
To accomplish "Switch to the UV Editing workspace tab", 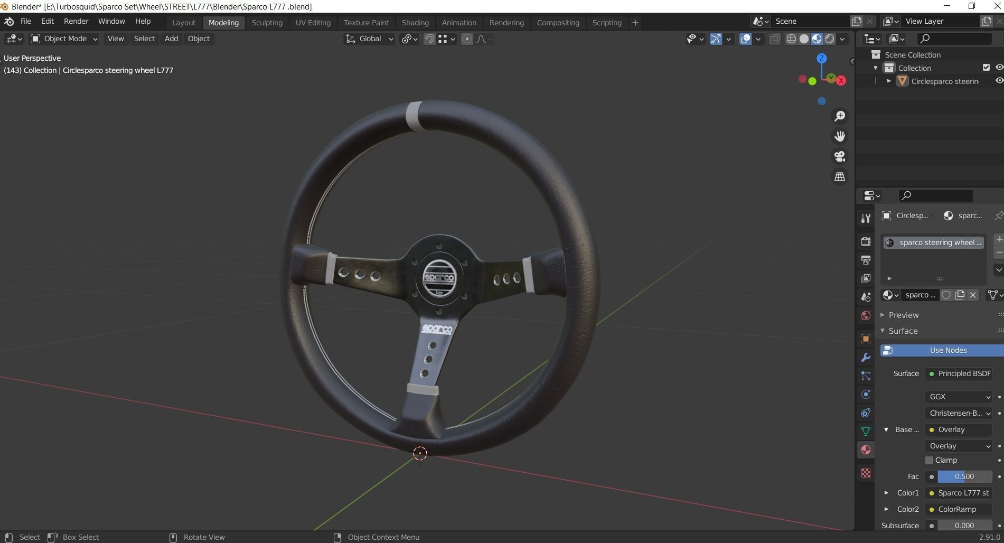I will pyautogui.click(x=313, y=23).
